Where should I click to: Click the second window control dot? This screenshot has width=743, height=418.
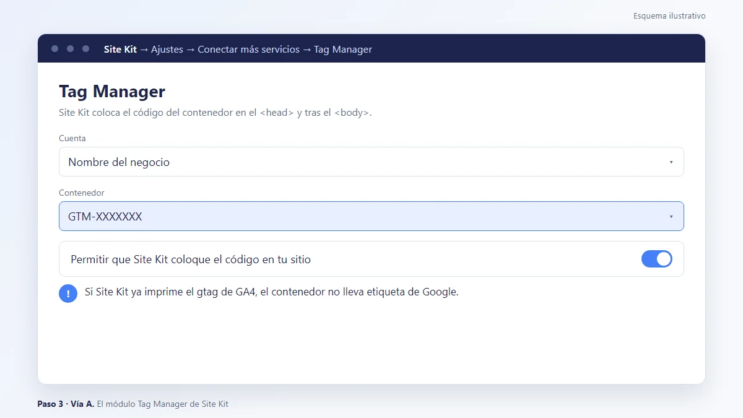(70, 48)
